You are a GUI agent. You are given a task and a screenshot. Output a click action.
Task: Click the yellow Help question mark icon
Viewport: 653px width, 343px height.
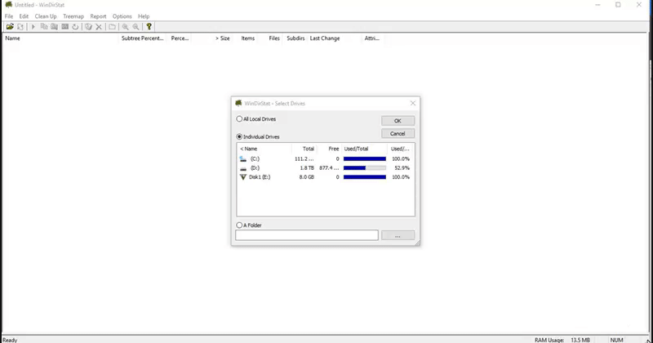(x=149, y=27)
